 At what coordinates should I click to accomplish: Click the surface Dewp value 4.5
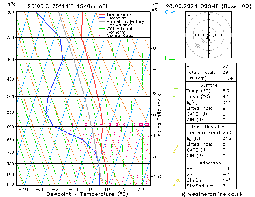(226, 96)
